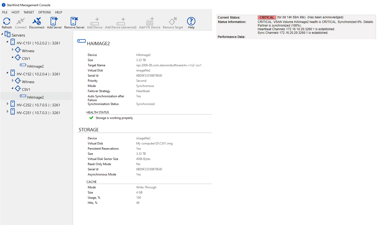Expand the Witness target under HV-C1S1
This screenshot has height=225, width=377.
(x=13, y=49)
